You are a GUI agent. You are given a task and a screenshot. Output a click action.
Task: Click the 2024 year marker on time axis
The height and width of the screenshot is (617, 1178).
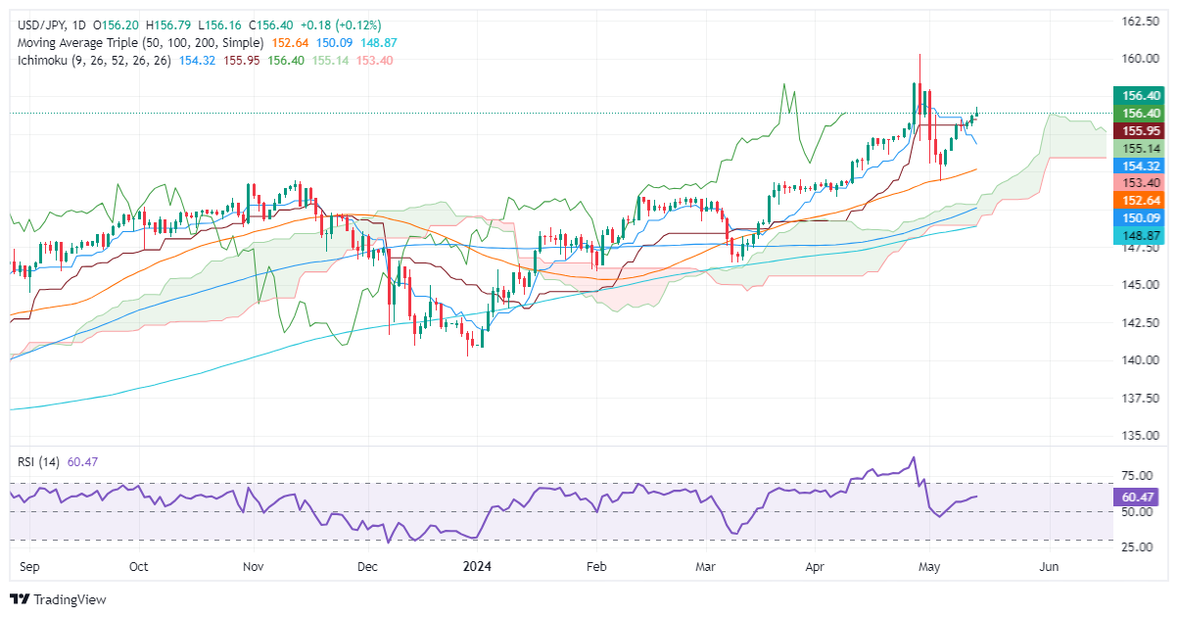click(479, 567)
